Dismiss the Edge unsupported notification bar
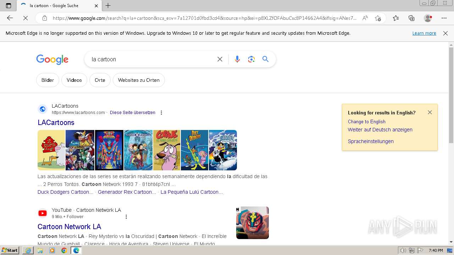The width and height of the screenshot is (454, 255). point(445,33)
